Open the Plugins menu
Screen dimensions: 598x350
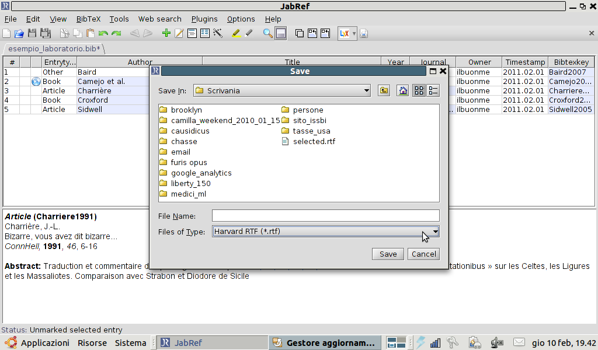204,19
